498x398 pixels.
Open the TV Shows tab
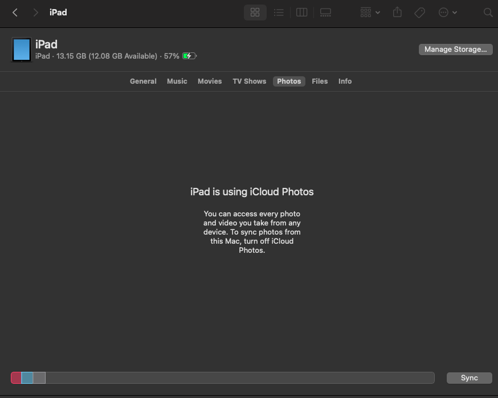[250, 81]
